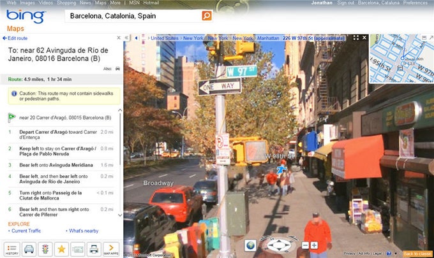The width and height of the screenshot is (434, 258).
Task: Click the Ad Info link
Action: (364, 254)
